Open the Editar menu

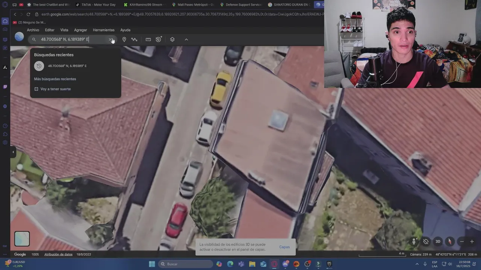tap(50, 30)
